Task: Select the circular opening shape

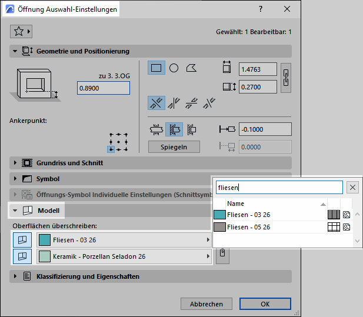Action: 174,68
